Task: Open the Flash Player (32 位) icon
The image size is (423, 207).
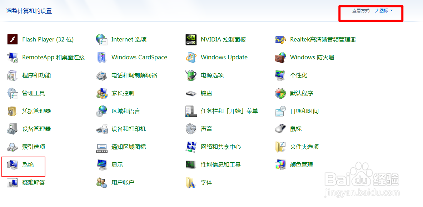Action: [x=13, y=40]
